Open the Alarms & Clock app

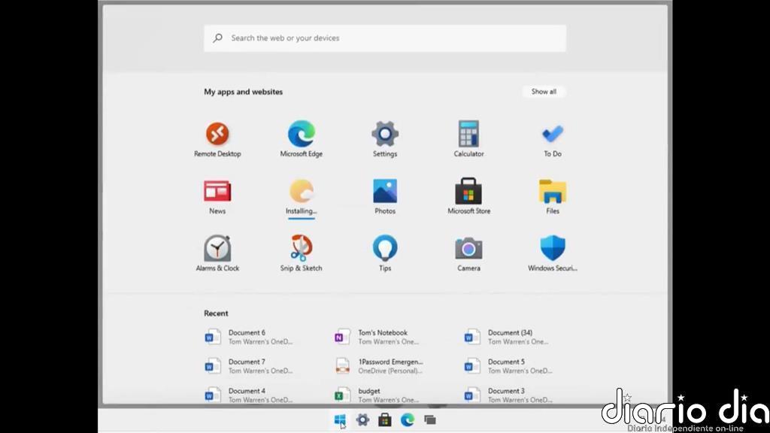pyautogui.click(x=217, y=250)
